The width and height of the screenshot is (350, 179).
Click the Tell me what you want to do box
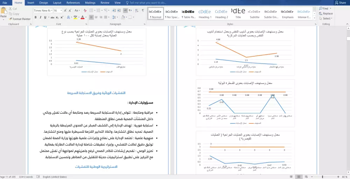146,3
